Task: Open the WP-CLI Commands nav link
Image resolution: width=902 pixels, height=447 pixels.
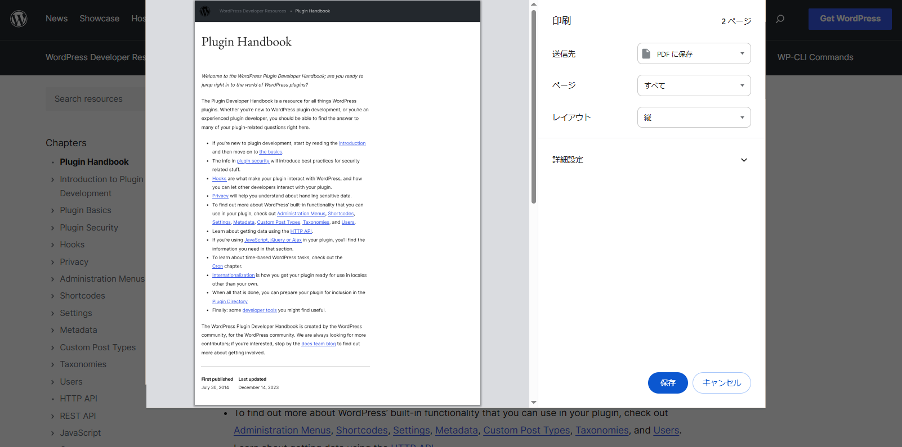Action: [815, 57]
